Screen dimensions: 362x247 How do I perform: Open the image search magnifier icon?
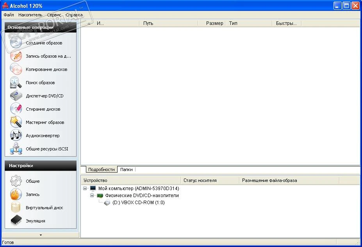tap(16, 83)
